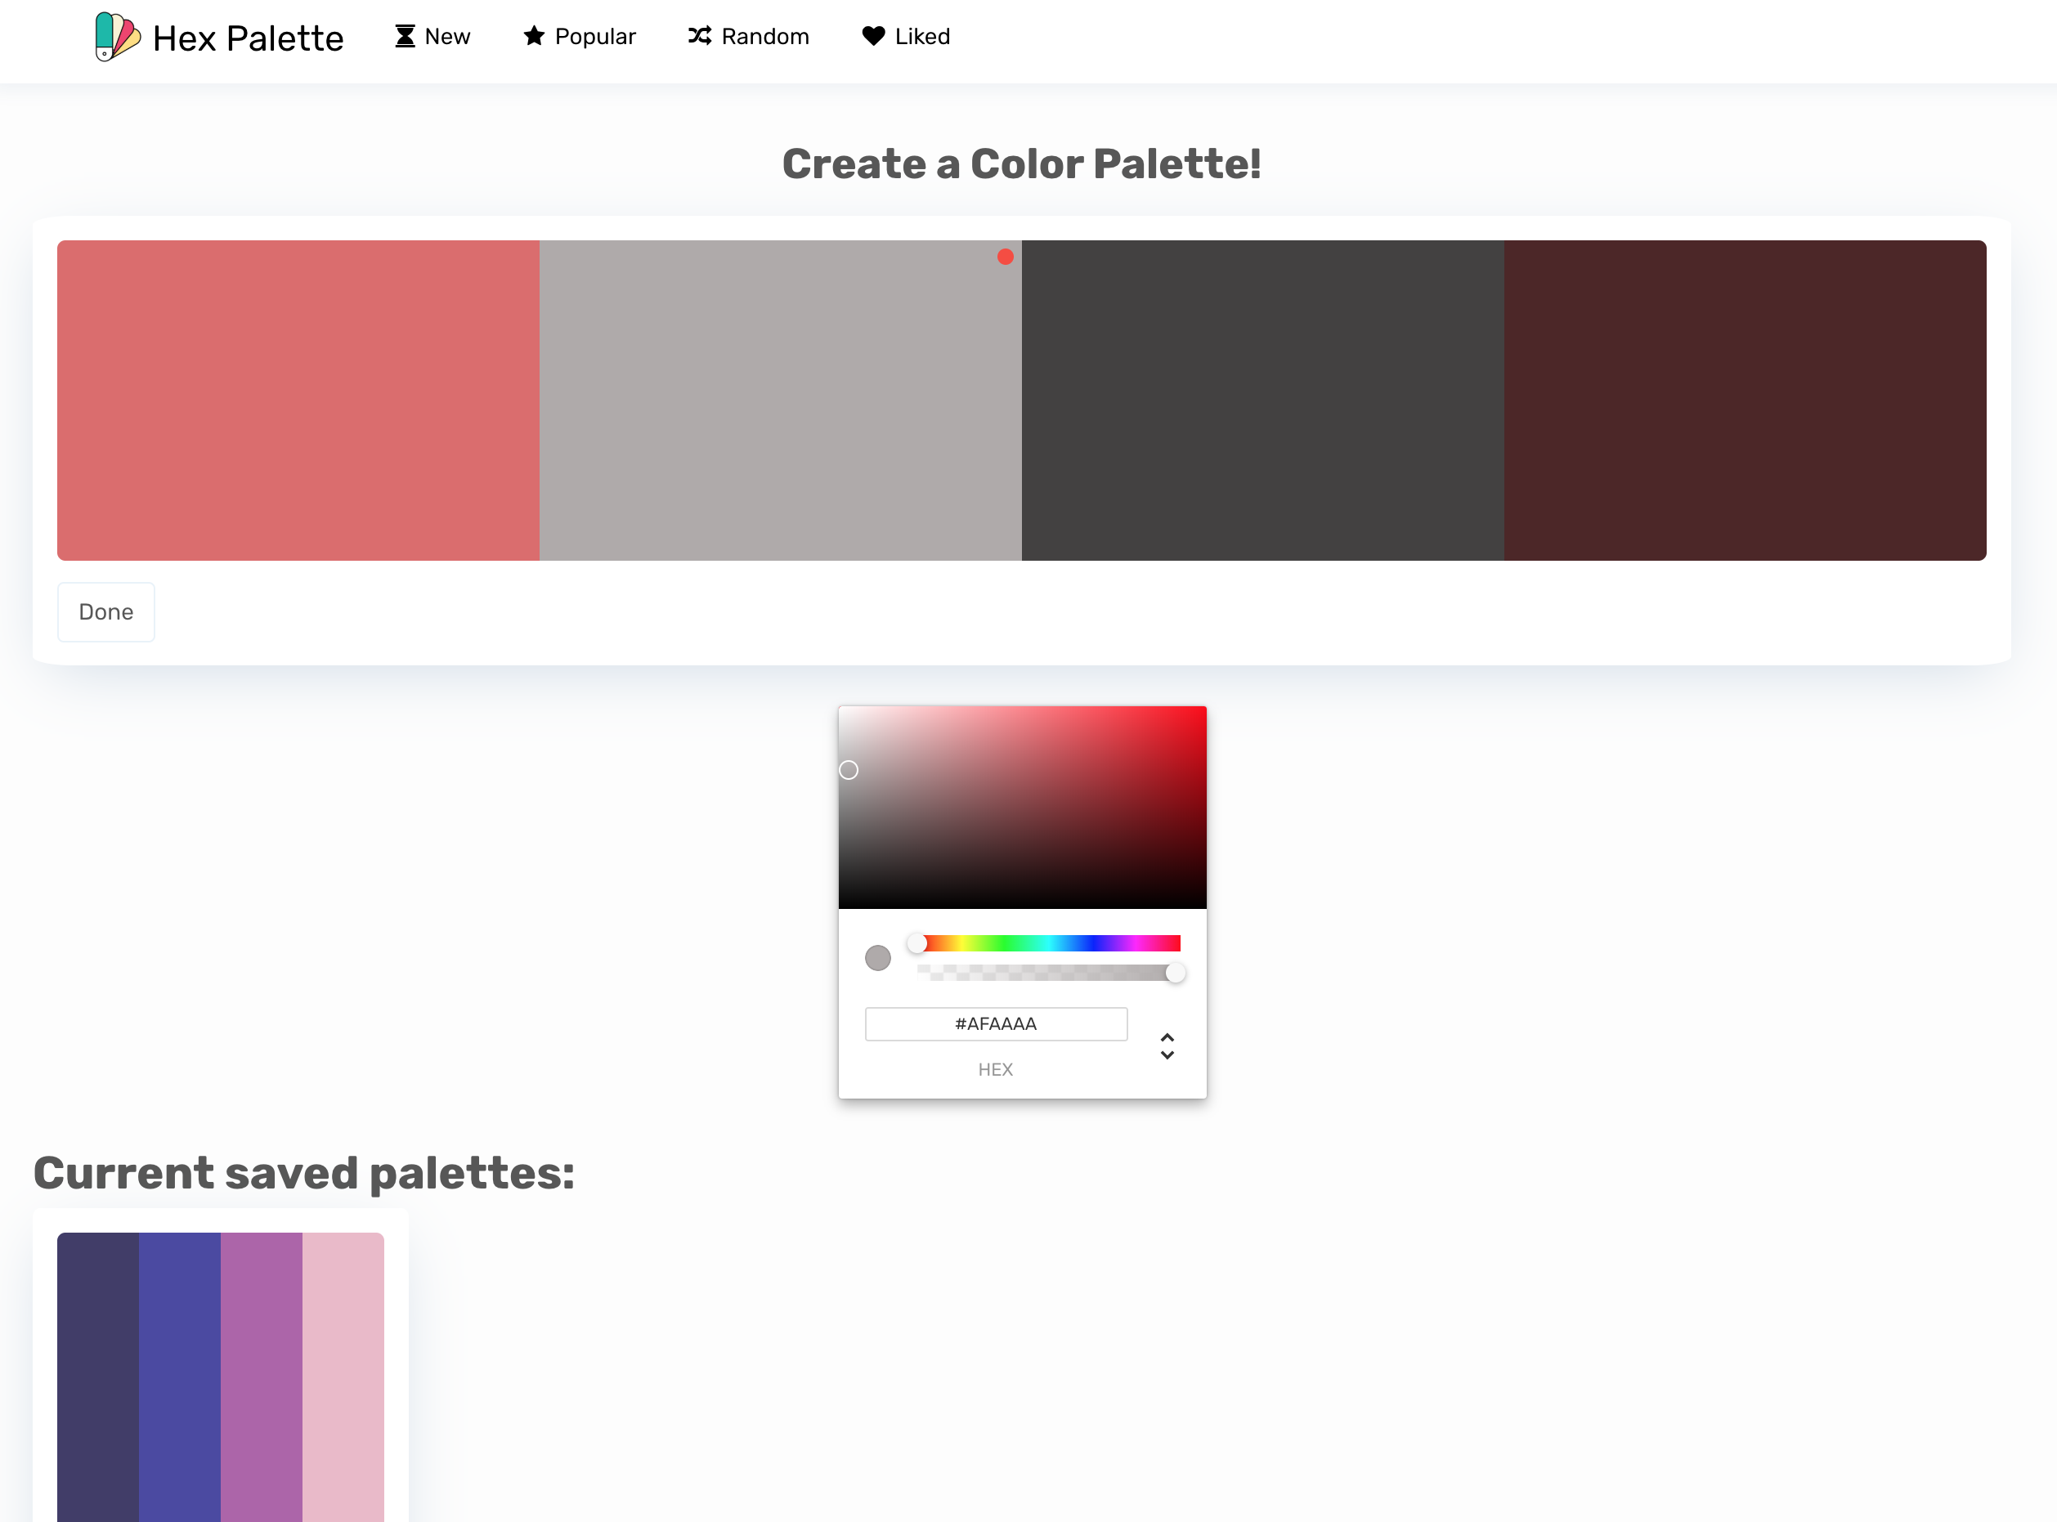Toggle color format with HEX arrows
Image resolution: width=2057 pixels, height=1522 pixels.
[x=1167, y=1045]
